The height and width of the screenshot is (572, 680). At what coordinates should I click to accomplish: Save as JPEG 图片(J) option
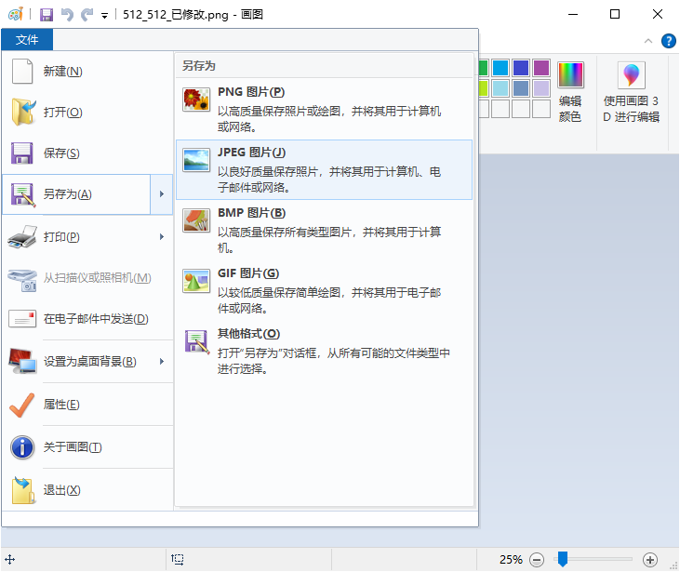[x=324, y=170]
